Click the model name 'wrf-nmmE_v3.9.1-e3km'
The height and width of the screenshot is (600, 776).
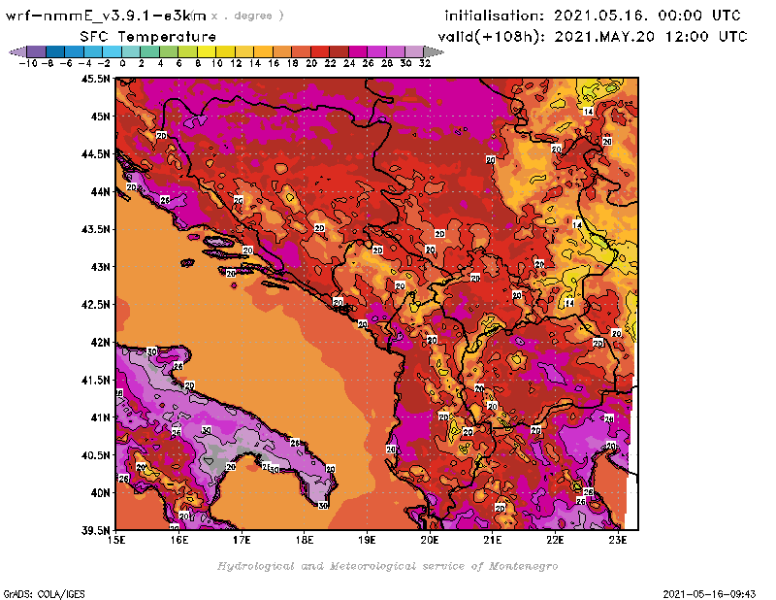point(106,16)
